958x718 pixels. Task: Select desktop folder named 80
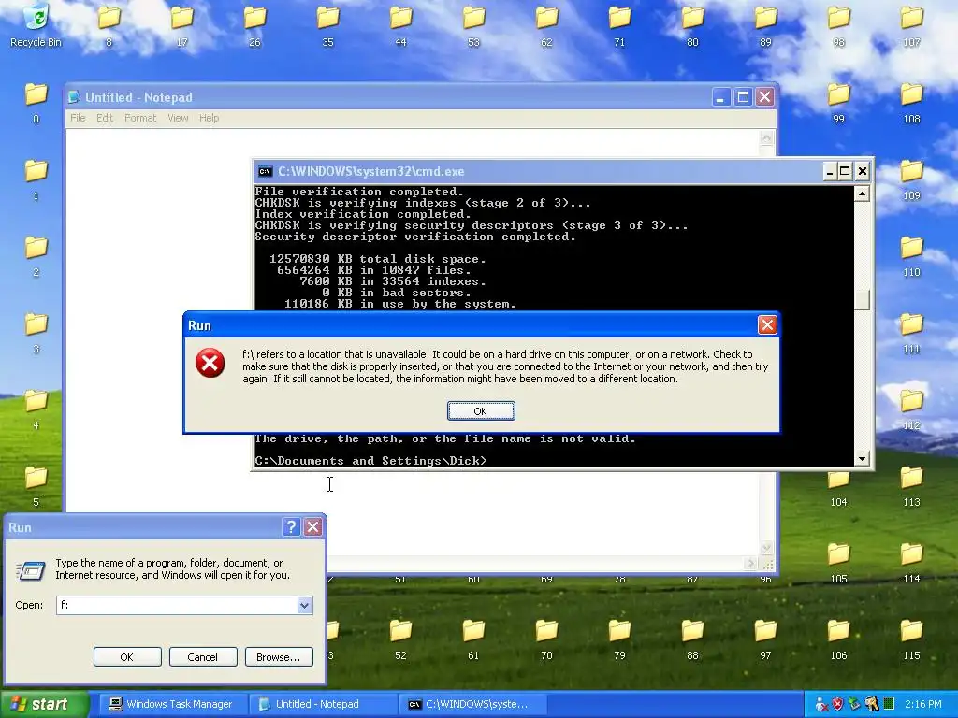click(x=692, y=25)
